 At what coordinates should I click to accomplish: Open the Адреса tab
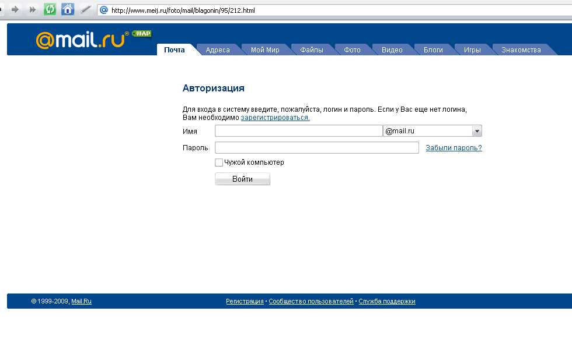pyautogui.click(x=218, y=50)
